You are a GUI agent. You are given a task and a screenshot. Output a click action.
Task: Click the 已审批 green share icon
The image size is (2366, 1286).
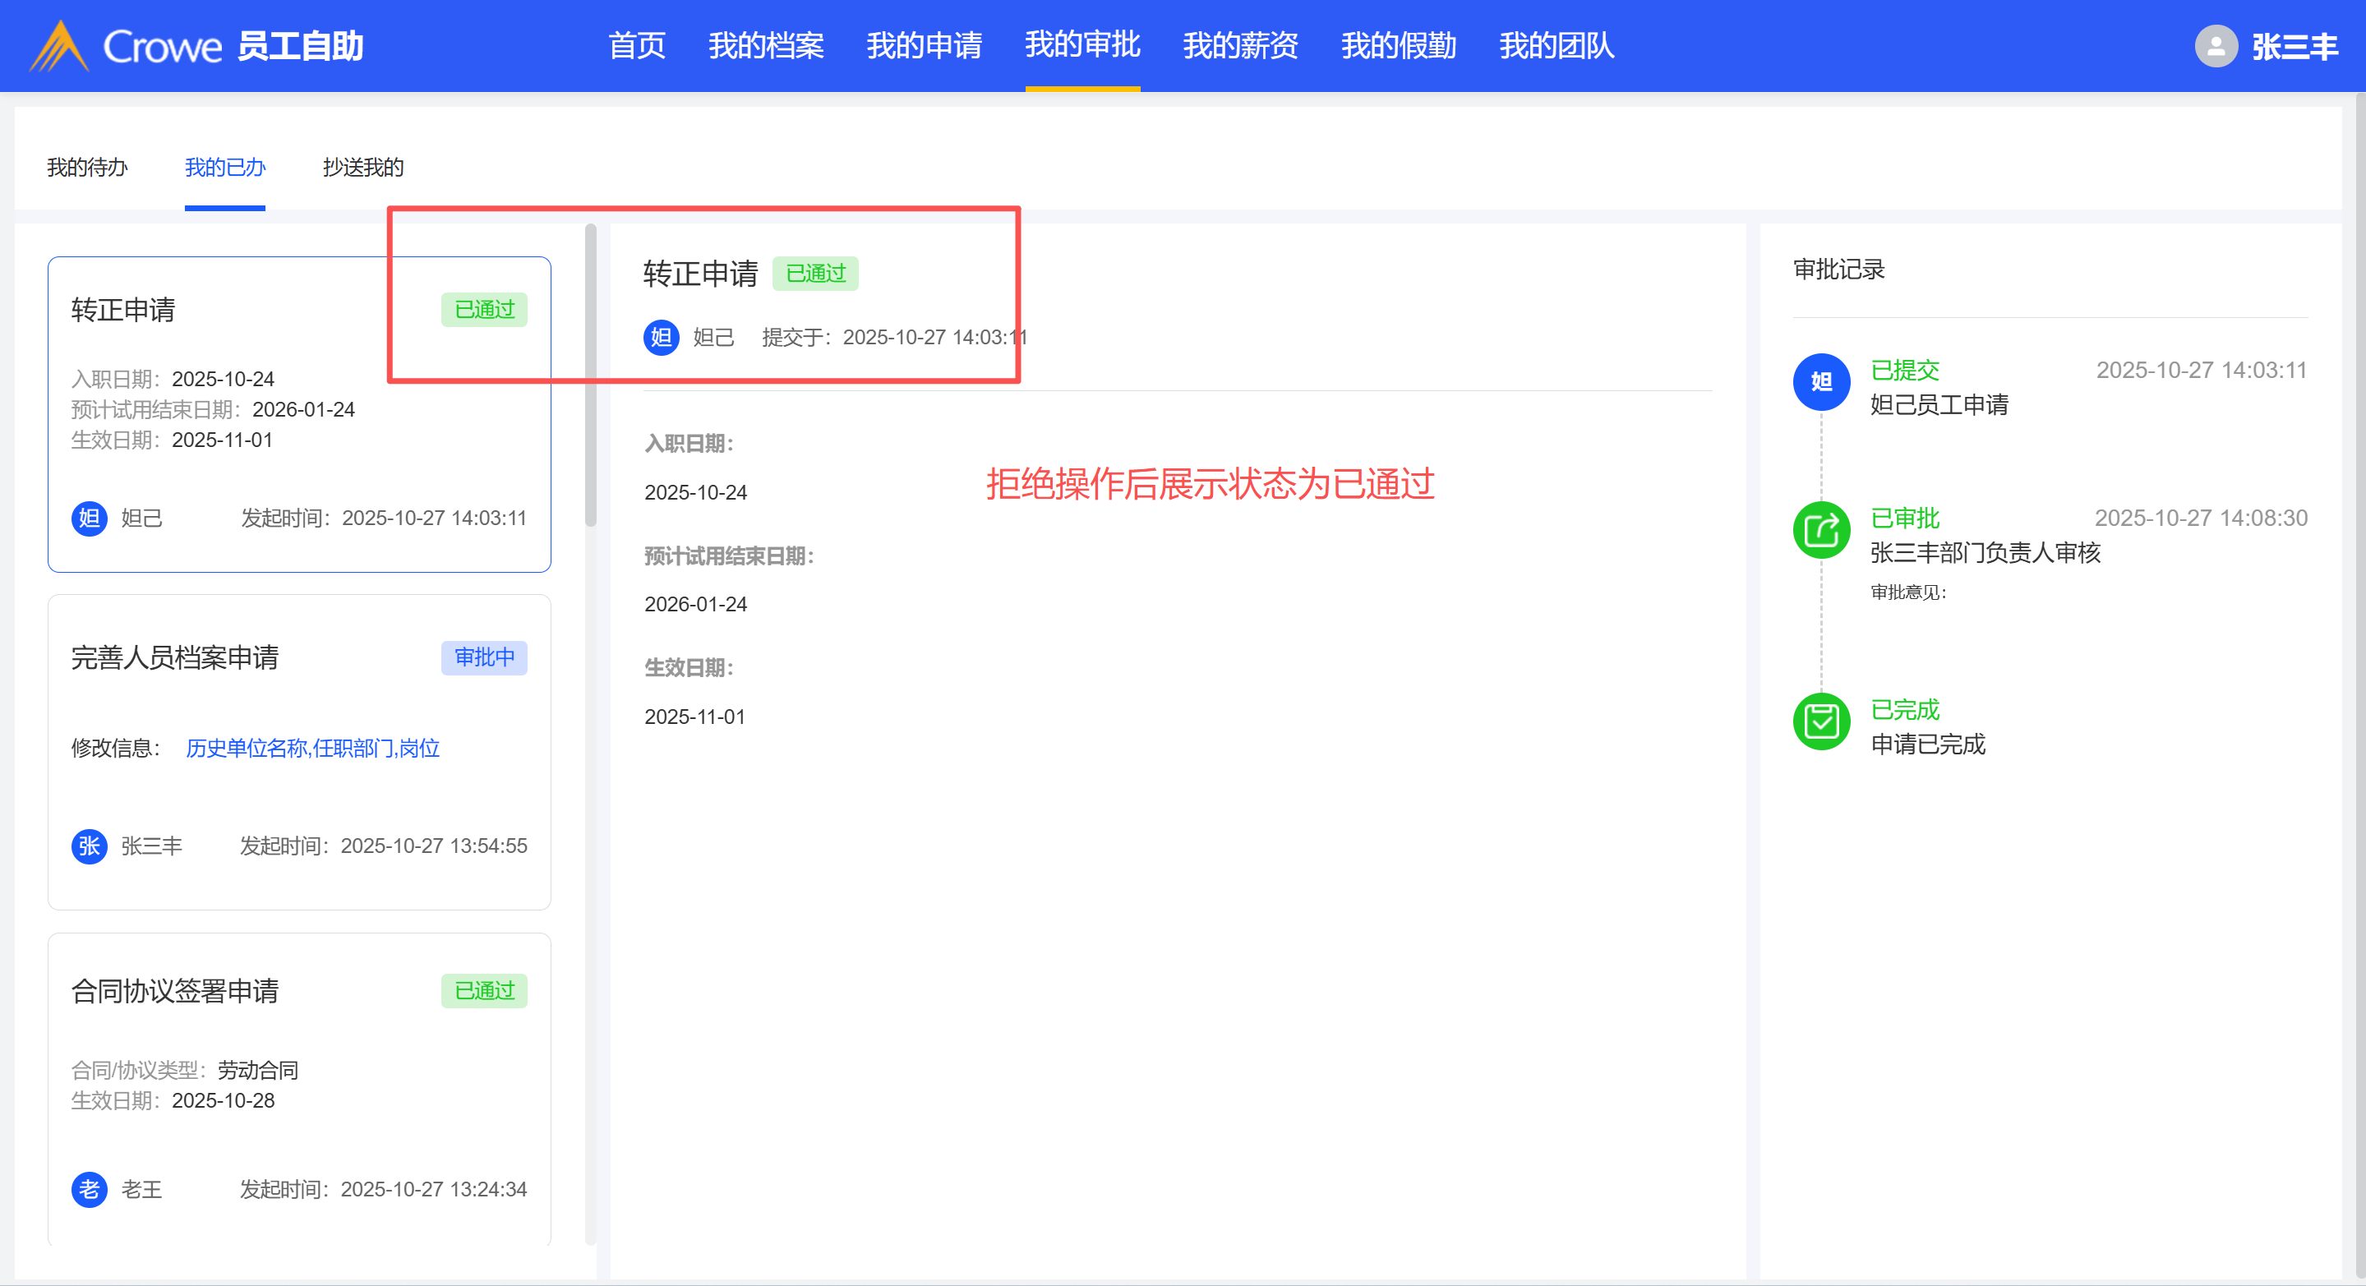coord(1820,530)
